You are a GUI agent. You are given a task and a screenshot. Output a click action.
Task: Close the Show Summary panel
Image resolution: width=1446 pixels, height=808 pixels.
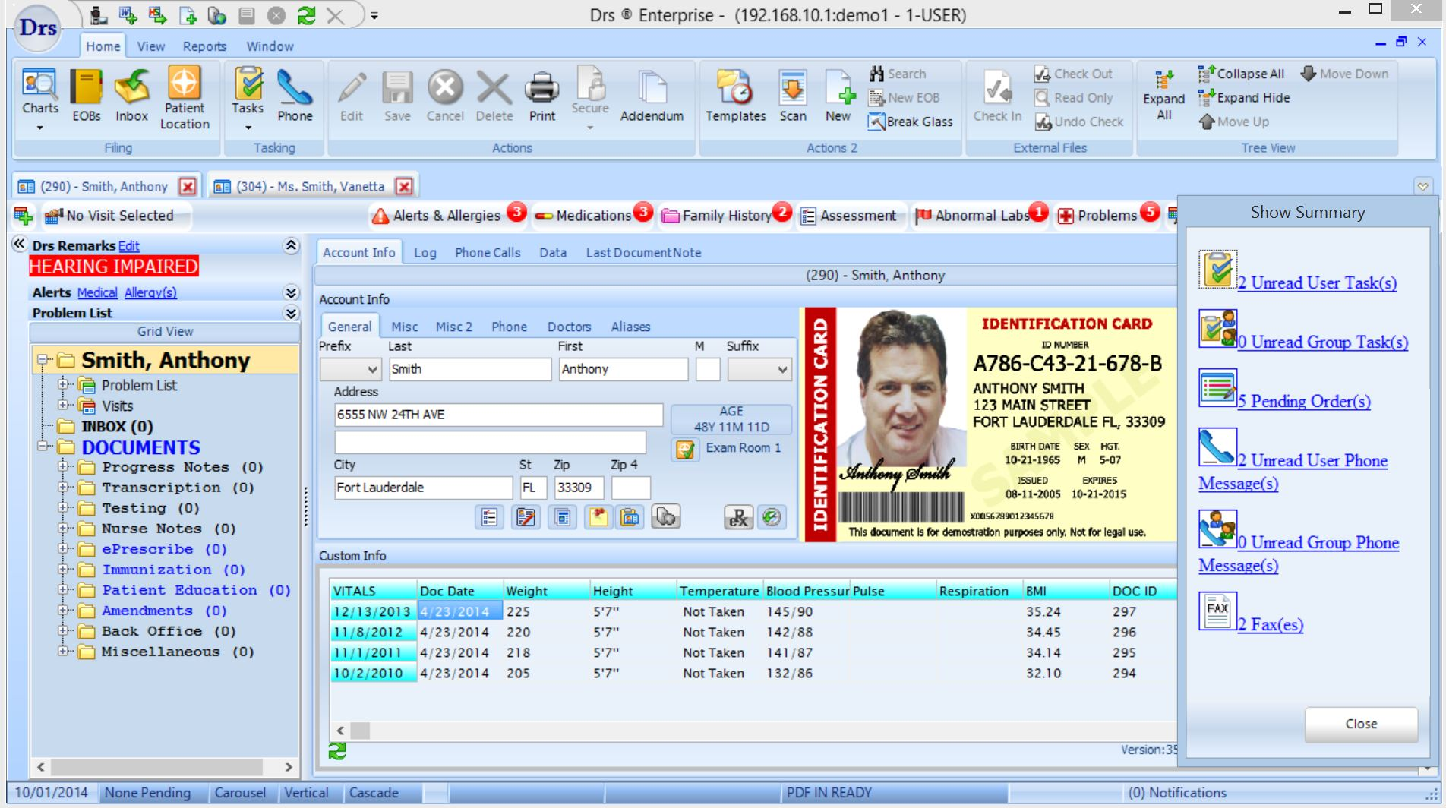[1360, 724]
